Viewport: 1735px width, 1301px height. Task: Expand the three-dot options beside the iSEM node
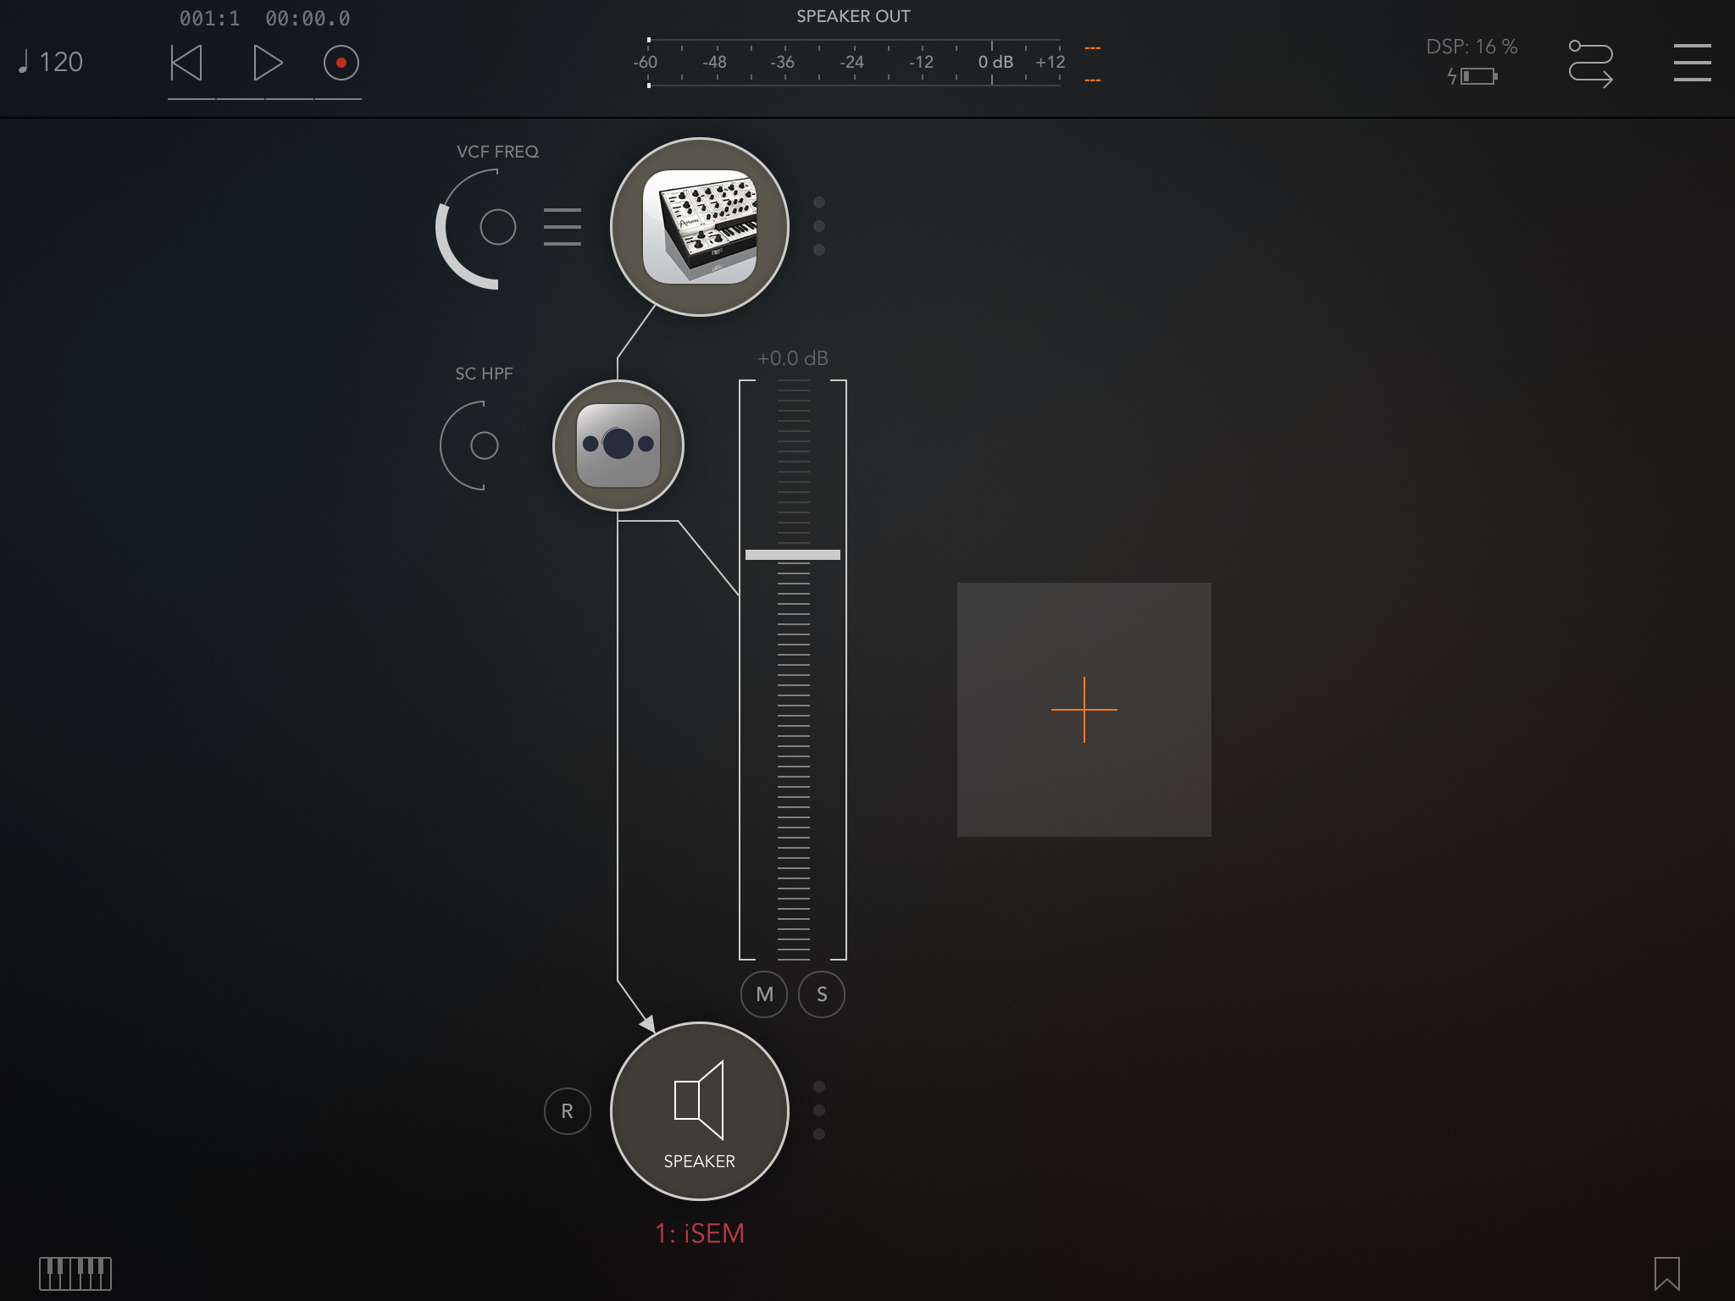tap(819, 226)
